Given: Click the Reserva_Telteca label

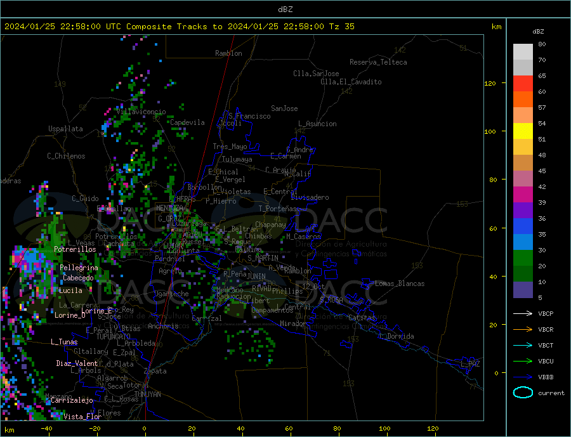Looking at the screenshot, I should [378, 62].
